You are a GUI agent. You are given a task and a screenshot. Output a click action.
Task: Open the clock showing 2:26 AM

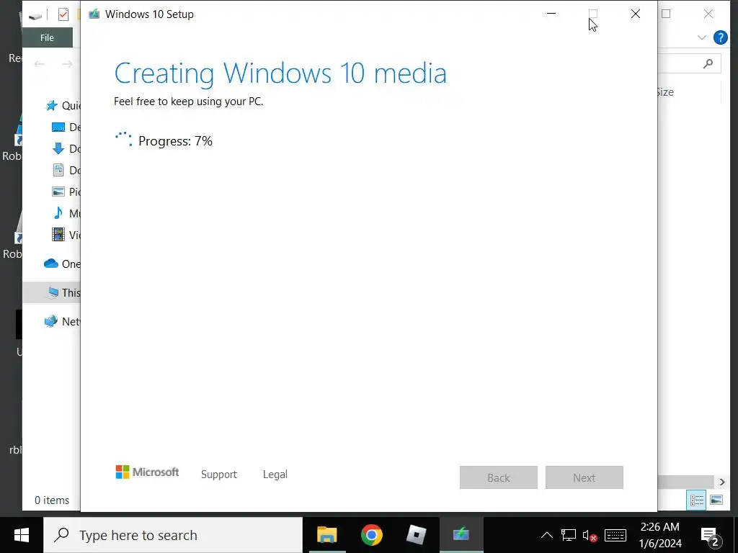coord(660,535)
